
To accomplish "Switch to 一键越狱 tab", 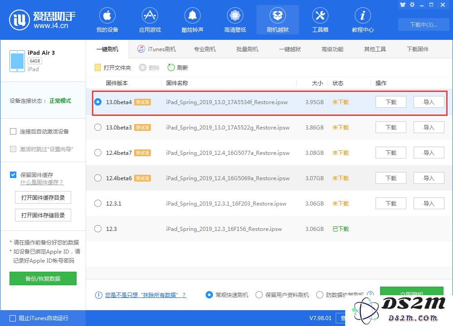I will pyautogui.click(x=290, y=49).
